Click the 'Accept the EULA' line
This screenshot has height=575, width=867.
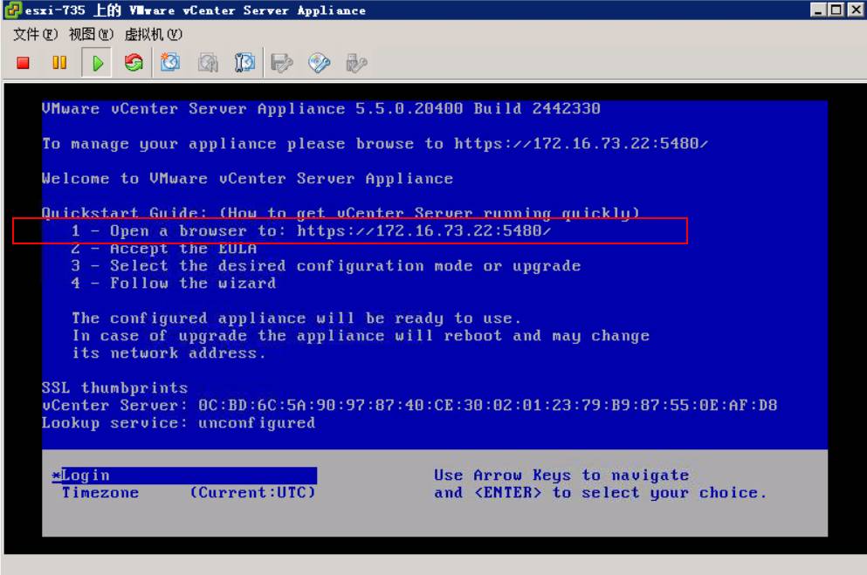tap(164, 249)
